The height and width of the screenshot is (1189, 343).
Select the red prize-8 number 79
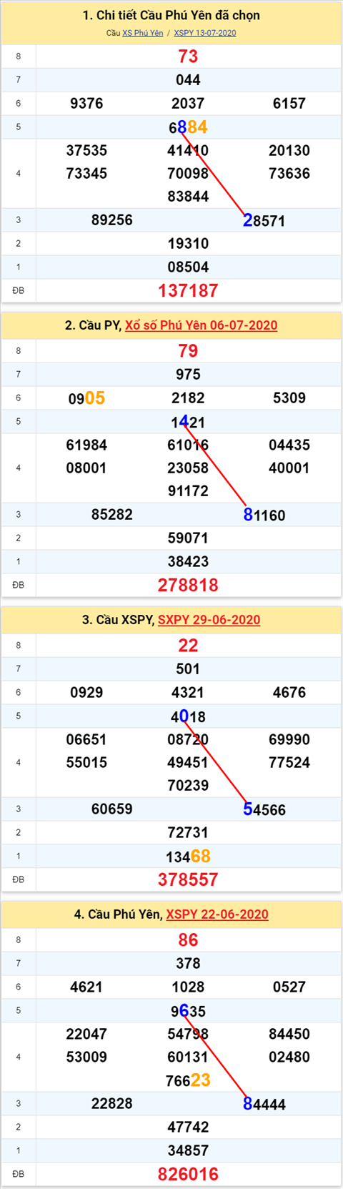pyautogui.click(x=188, y=351)
